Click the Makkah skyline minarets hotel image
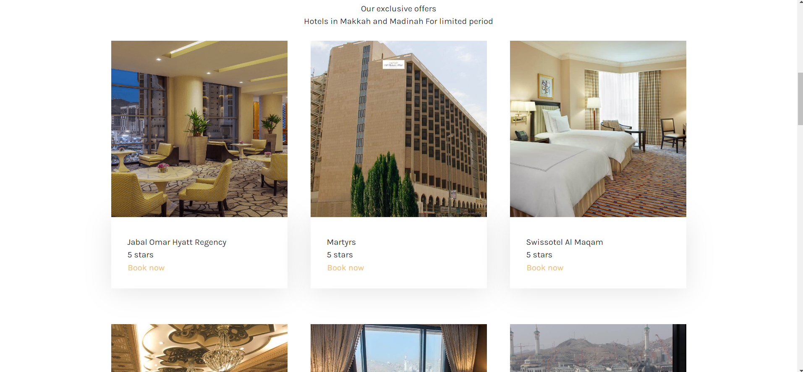Viewport: 803px width, 372px height. [x=598, y=348]
